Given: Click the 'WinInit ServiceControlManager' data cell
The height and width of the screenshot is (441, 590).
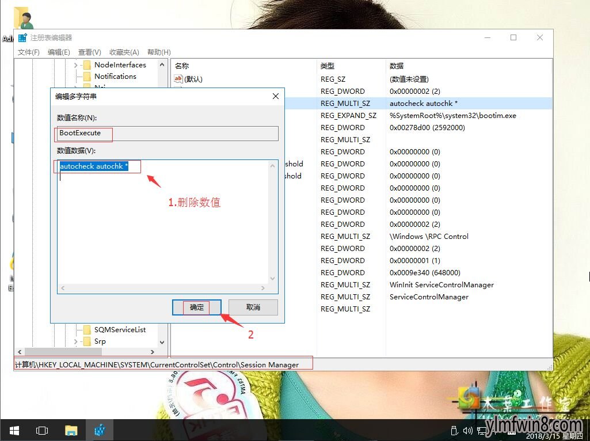Looking at the screenshot, I should (441, 285).
